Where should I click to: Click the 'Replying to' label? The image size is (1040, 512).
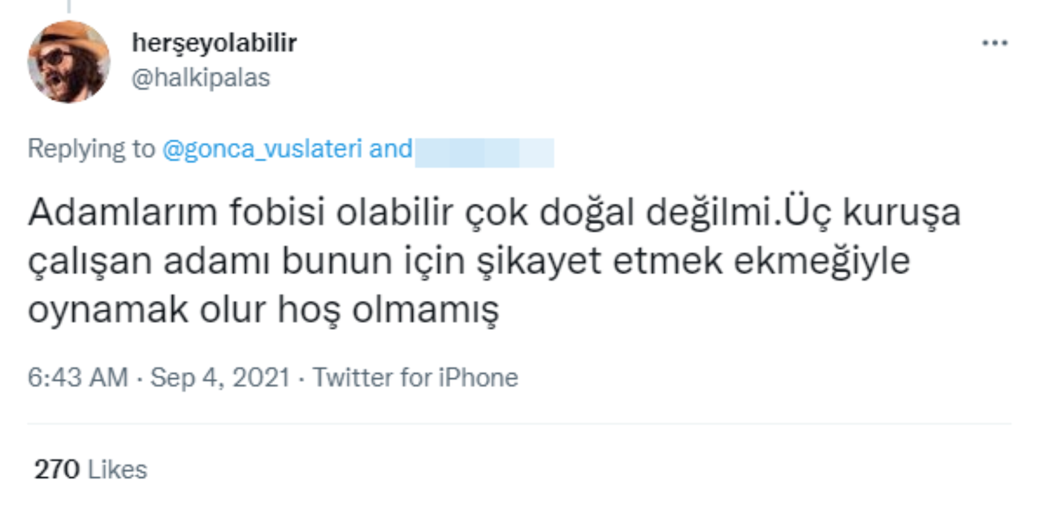point(91,151)
